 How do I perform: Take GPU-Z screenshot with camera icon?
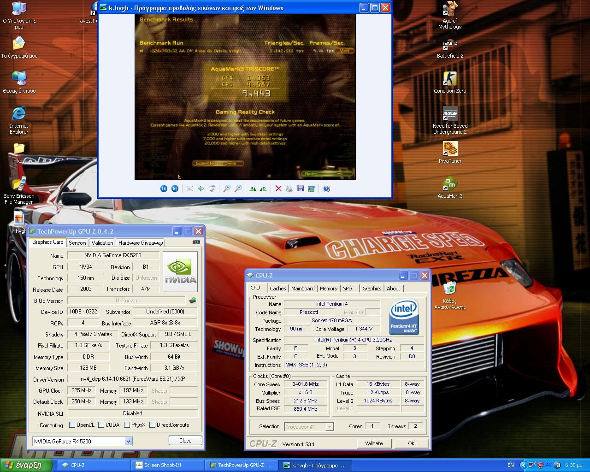pyautogui.click(x=196, y=242)
